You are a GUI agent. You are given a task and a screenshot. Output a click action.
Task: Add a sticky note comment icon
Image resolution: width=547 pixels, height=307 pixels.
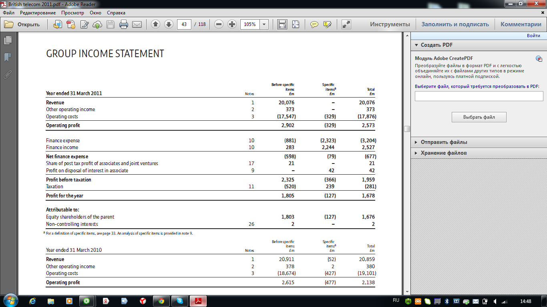314,24
